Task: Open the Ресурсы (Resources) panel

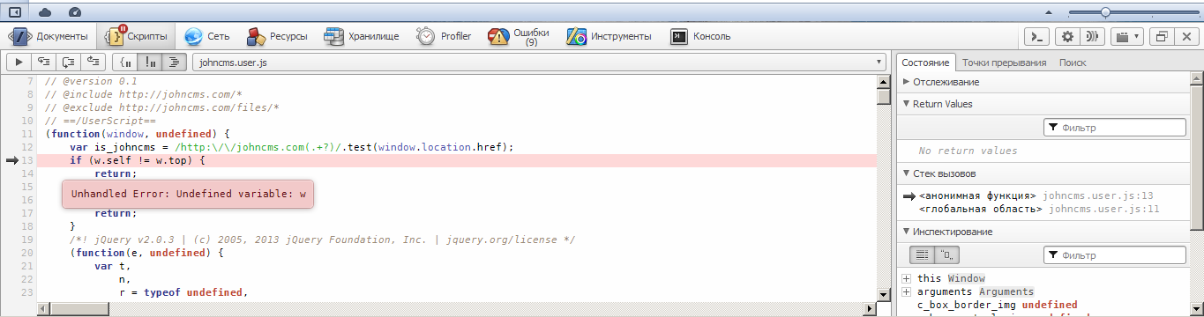Action: click(x=276, y=36)
